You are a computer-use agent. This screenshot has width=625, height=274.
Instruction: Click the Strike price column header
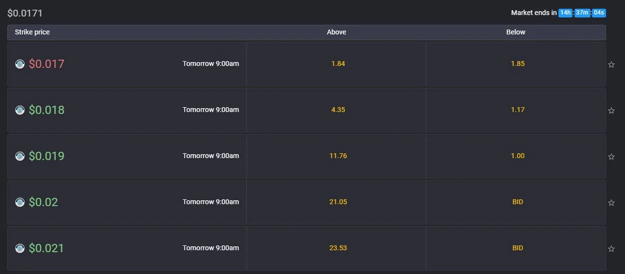[x=32, y=32]
